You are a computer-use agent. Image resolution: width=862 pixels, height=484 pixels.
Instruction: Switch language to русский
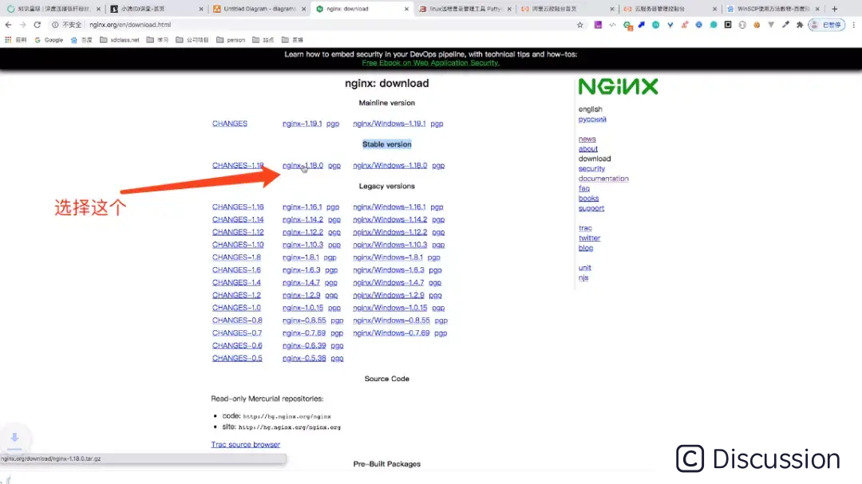(x=592, y=120)
